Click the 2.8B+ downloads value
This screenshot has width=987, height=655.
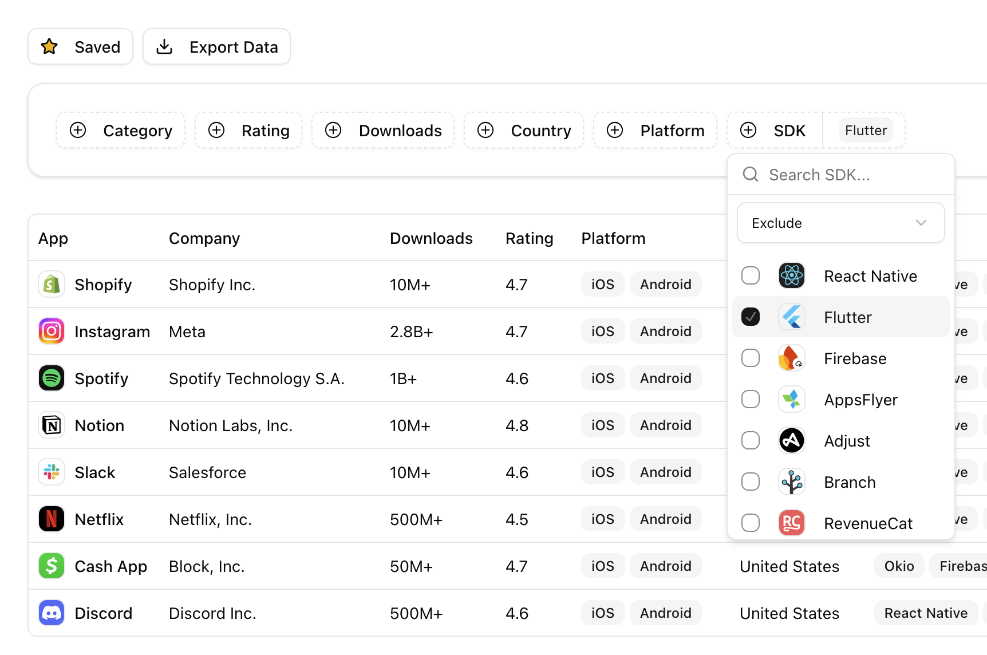point(411,332)
